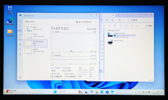Toggle the IME input mode A indicator
Viewport: 168px width, 100px height.
pyautogui.click(x=139, y=92)
